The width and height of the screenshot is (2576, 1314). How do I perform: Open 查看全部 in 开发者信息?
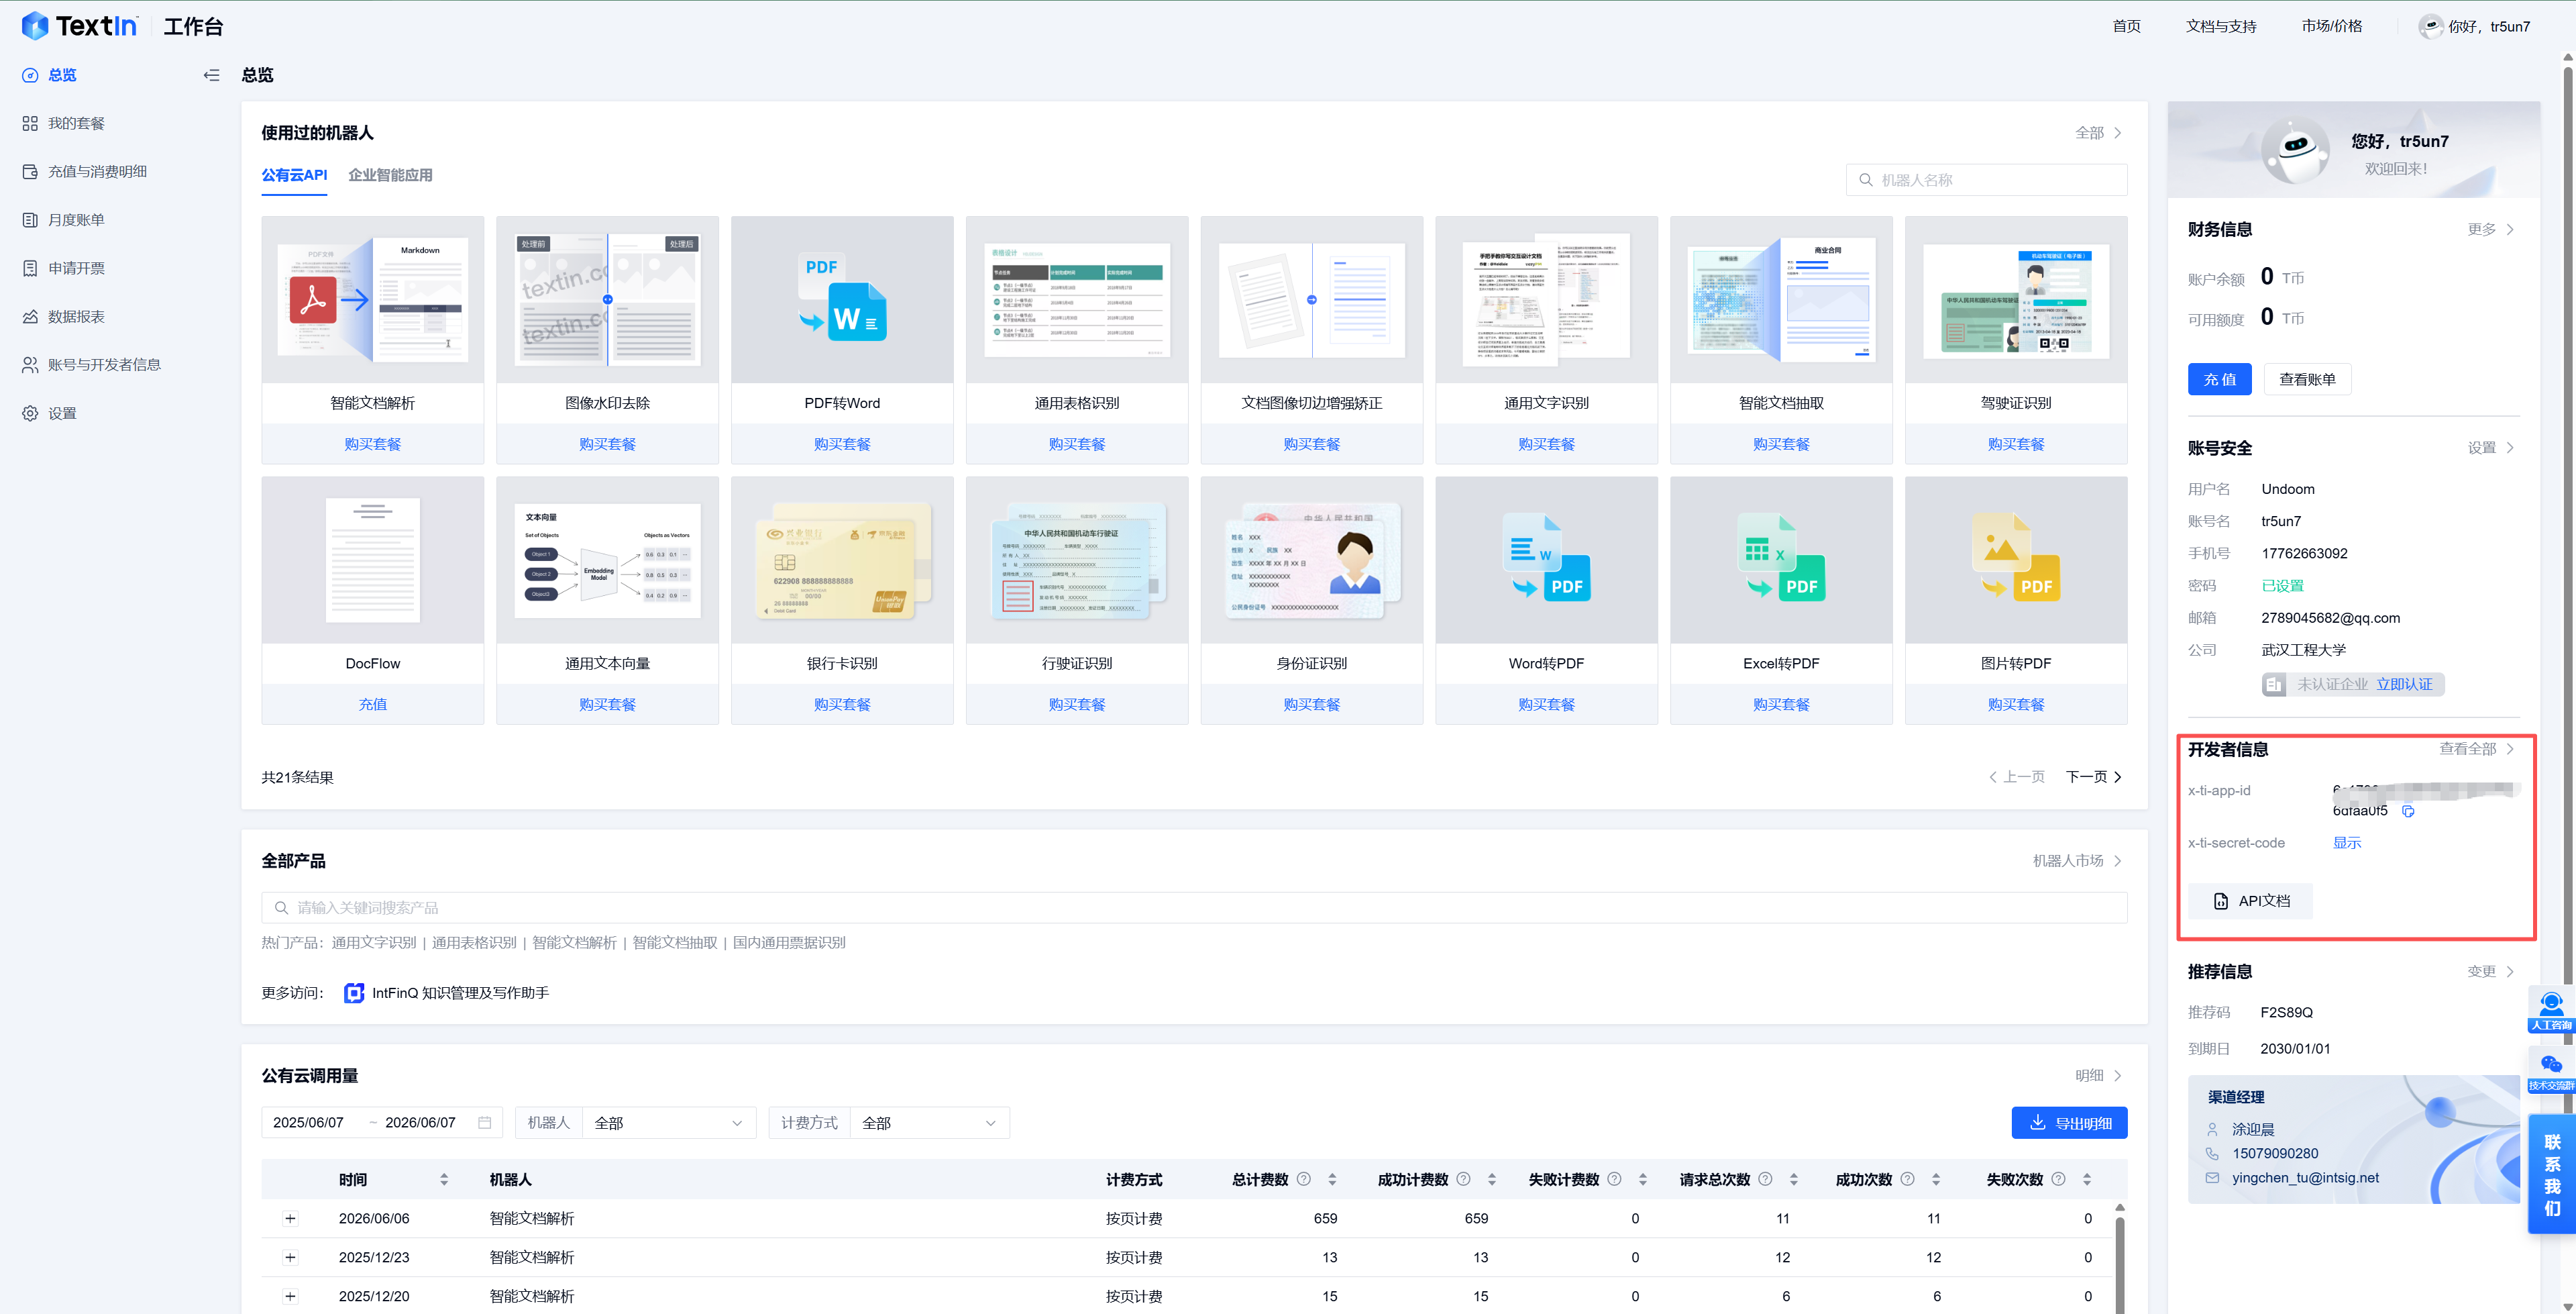pyautogui.click(x=2476, y=748)
